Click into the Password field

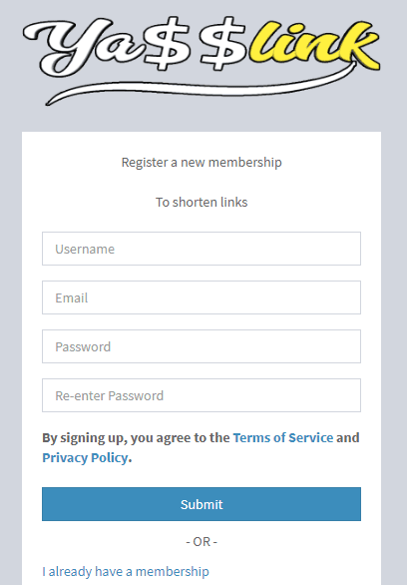click(x=202, y=346)
